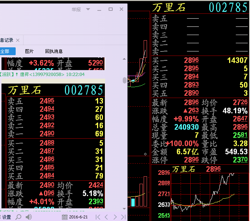Click 跌停 value 2370

[x=240, y=160]
